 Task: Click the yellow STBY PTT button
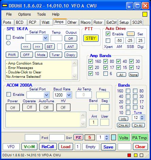pos(91,38)
